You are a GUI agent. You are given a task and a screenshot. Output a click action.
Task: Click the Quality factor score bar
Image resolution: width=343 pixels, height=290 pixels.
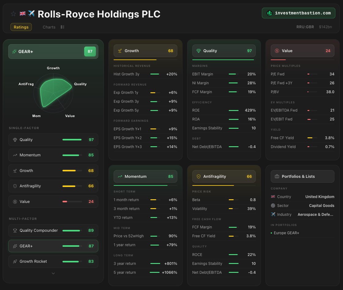[x=72, y=140]
